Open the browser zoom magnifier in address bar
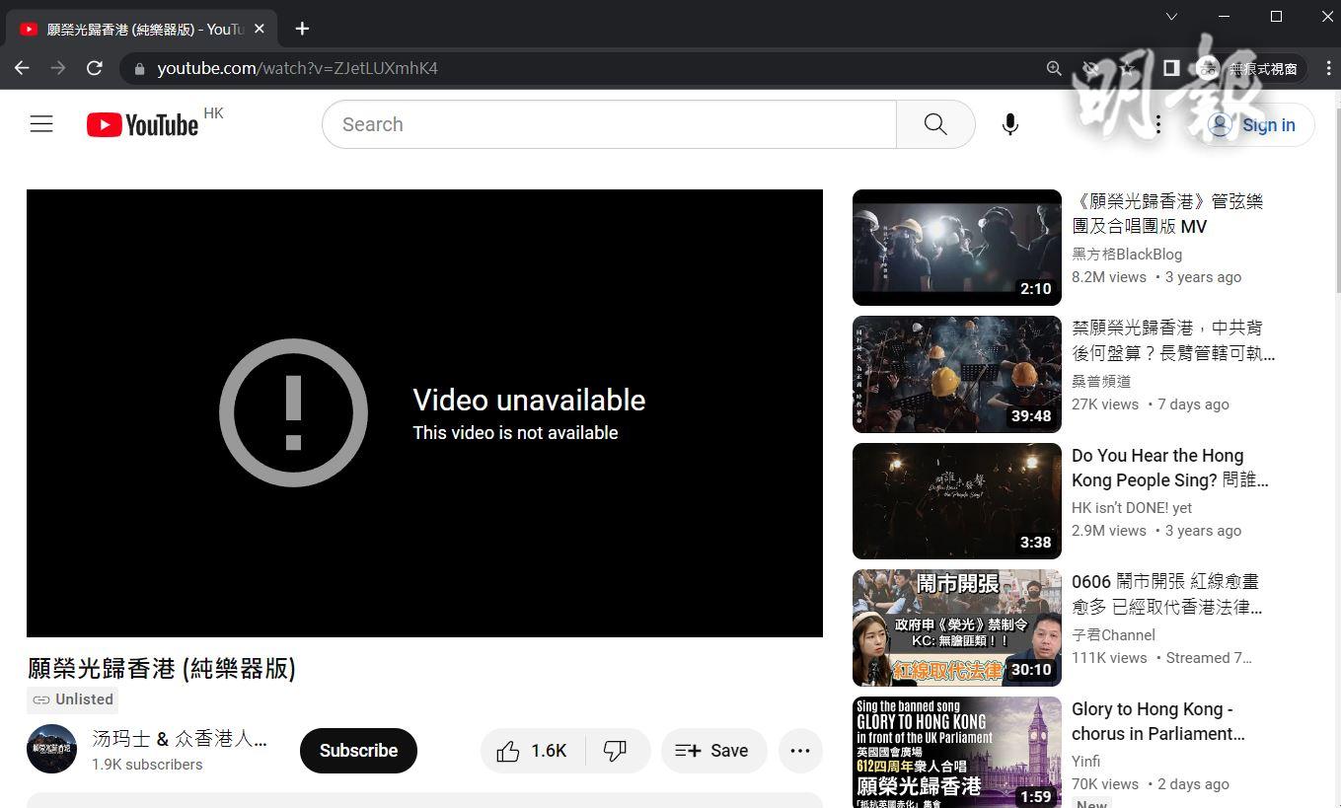The width and height of the screenshot is (1341, 808). pyautogui.click(x=1054, y=68)
